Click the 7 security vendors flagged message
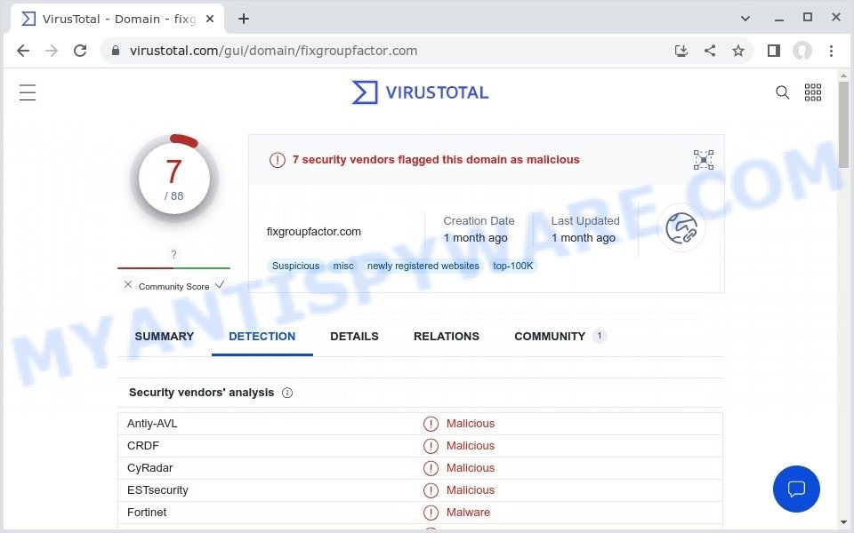This screenshot has width=854, height=533. [x=436, y=160]
